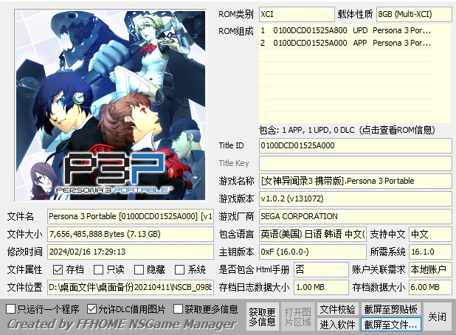Viewport: 456px width, 335px height.
Task: Focus the 包含语言 languages field
Action: click(x=313, y=234)
